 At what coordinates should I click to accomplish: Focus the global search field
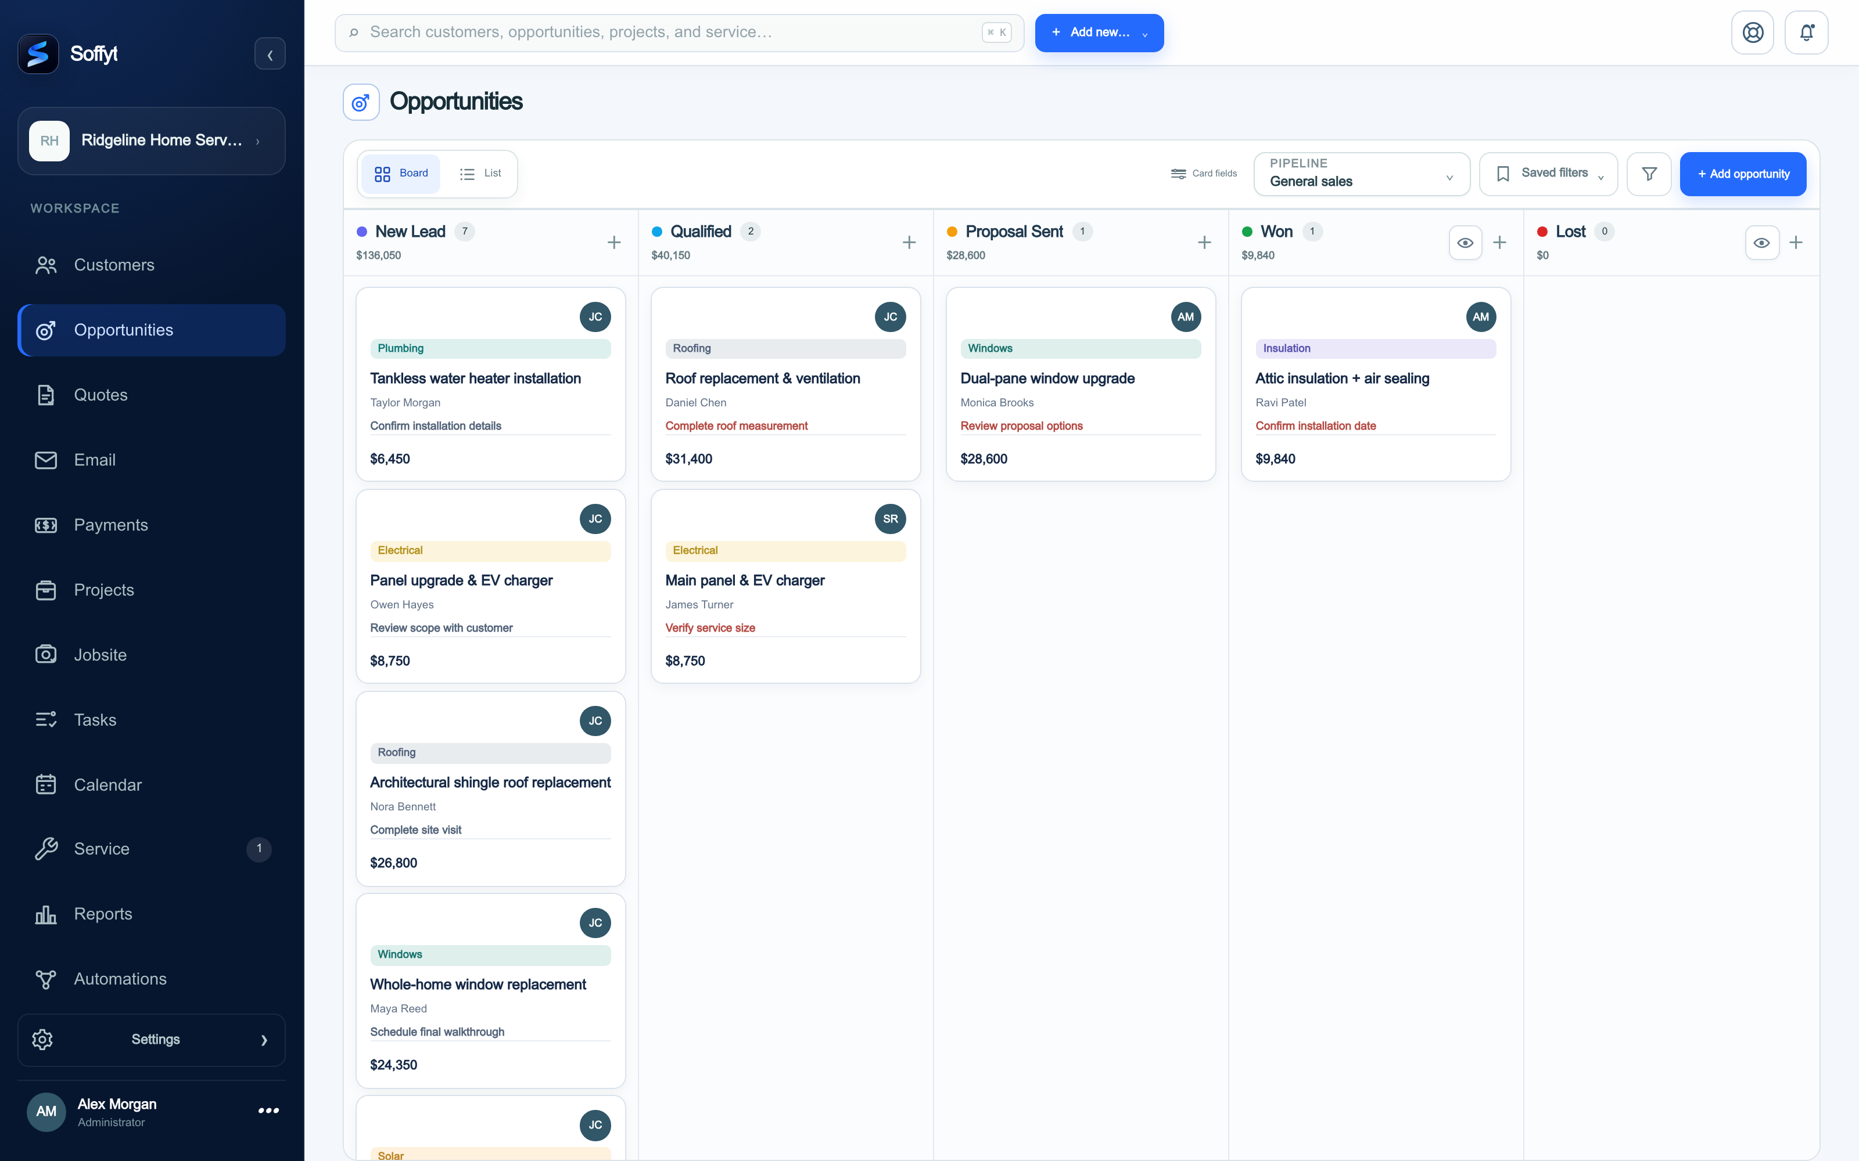click(679, 33)
